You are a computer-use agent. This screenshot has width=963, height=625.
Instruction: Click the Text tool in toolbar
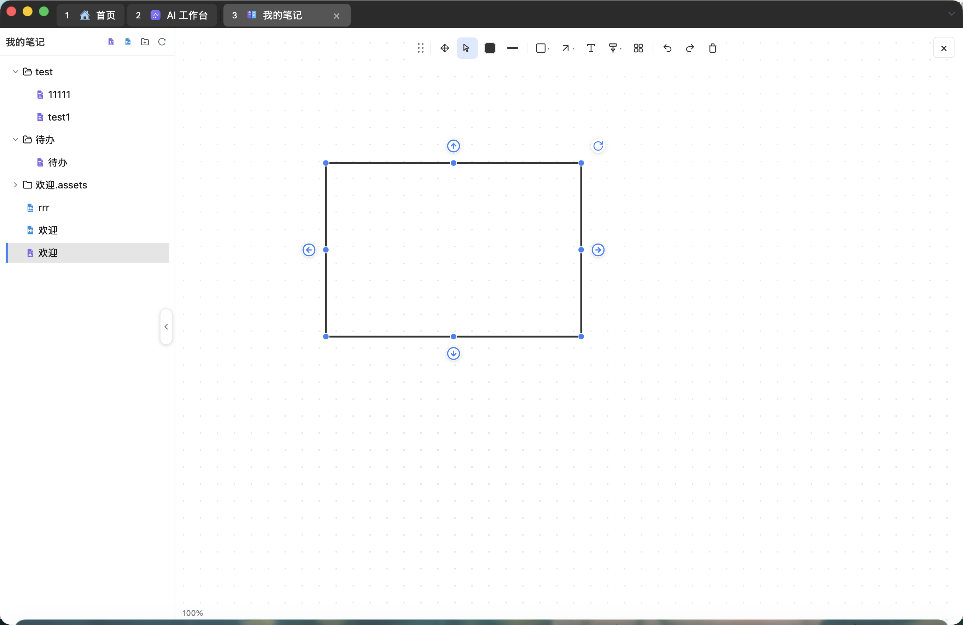point(591,48)
